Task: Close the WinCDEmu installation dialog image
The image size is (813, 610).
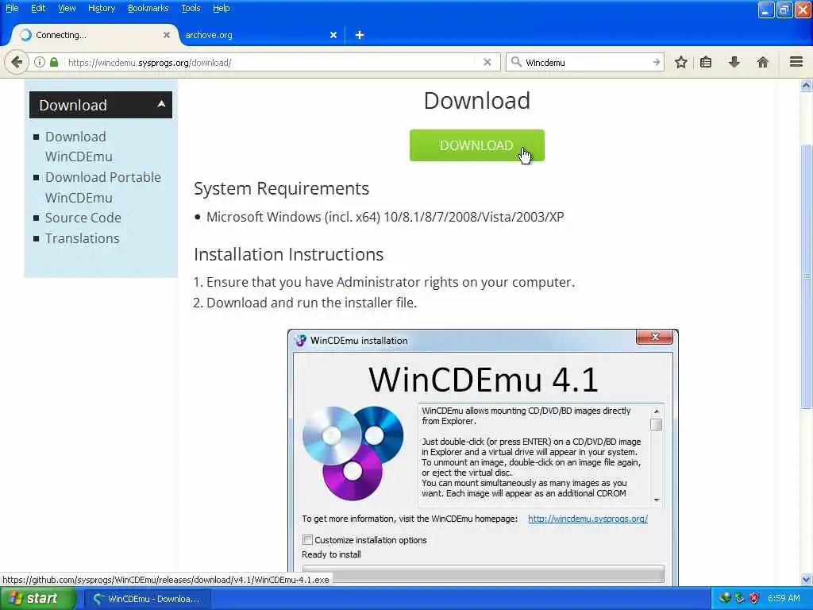Action: pos(654,337)
